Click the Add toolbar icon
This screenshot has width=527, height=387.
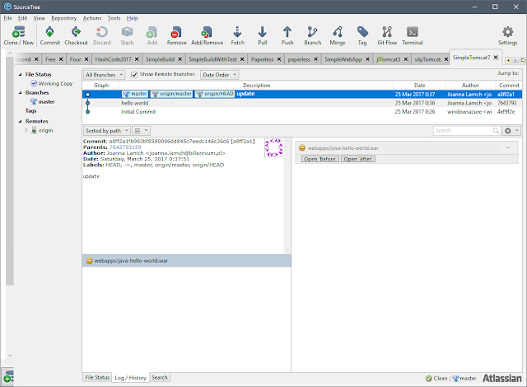tap(152, 35)
